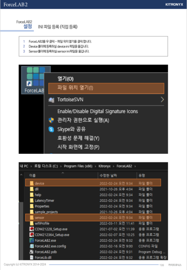Image resolution: width=187 pixels, height=270 pixels.
Task: Select file name CDM21228_Setup.exe
Action: pyautogui.click(x=51, y=229)
